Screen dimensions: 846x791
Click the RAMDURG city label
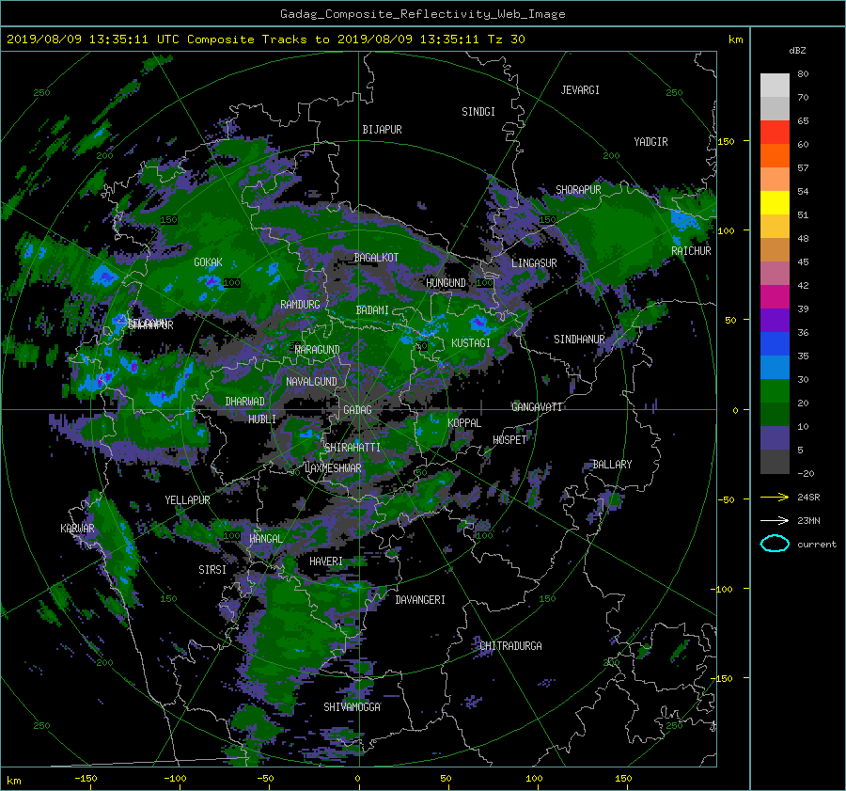300,305
